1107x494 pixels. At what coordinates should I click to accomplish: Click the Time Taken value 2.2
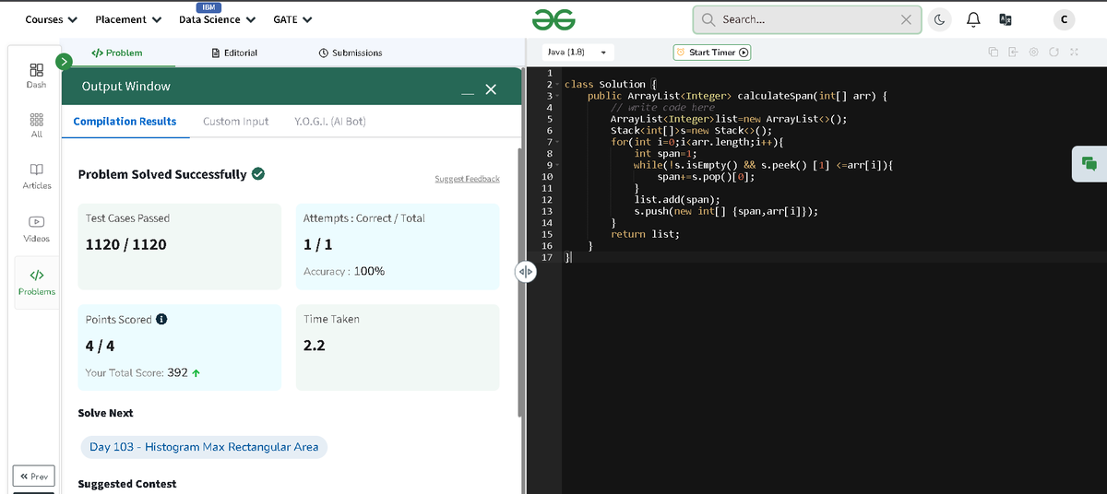(314, 347)
